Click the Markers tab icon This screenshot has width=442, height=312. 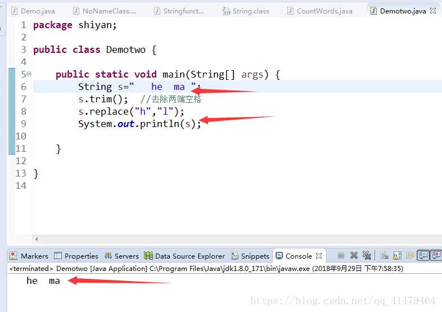[x=13, y=256]
